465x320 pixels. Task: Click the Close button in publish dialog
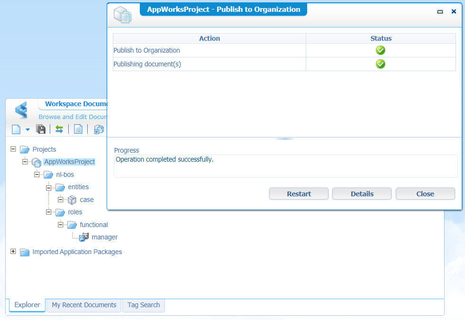pyautogui.click(x=425, y=193)
